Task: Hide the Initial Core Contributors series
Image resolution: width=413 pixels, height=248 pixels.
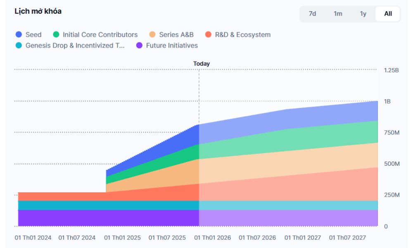Action: [100, 35]
